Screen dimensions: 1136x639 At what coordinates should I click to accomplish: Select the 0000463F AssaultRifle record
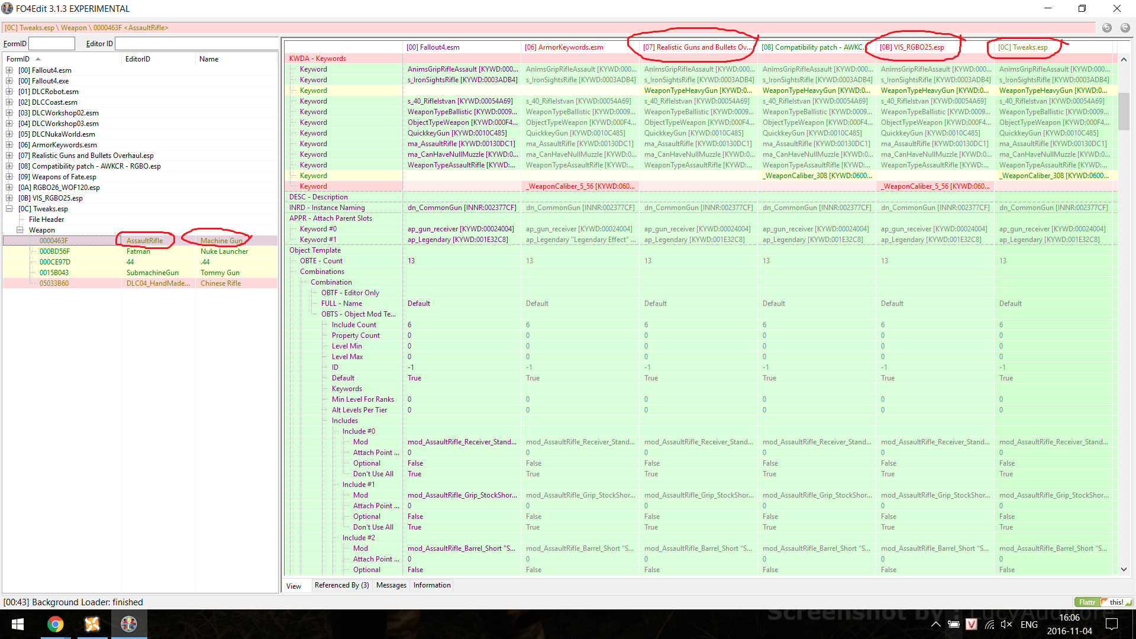pos(140,241)
